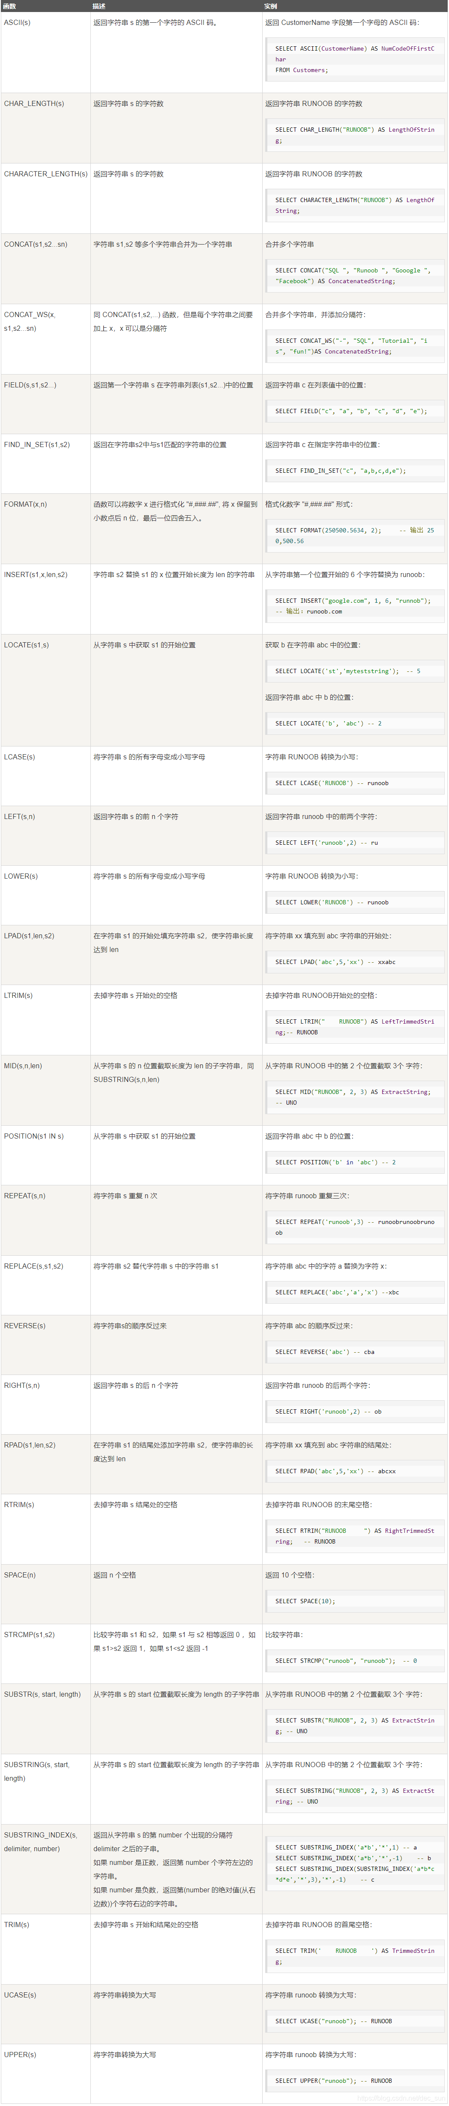Viewport: 449px width, 2106px height.
Task: Click the SUBSTR(s, start, length) function name
Action: [x=42, y=1695]
